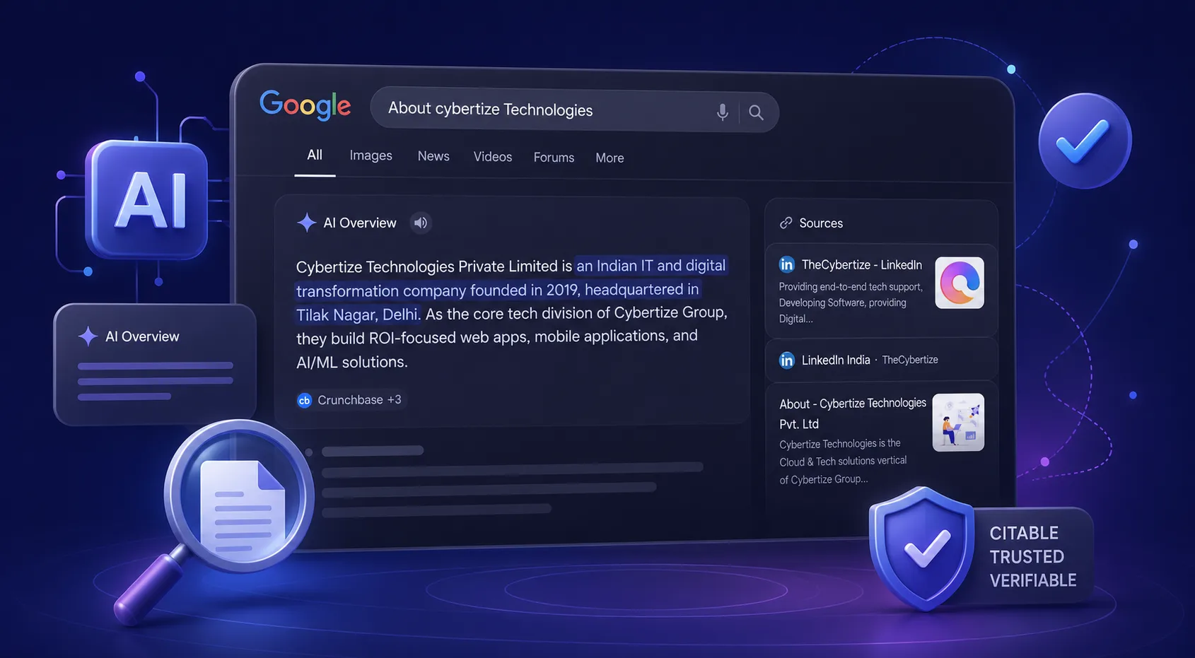The height and width of the screenshot is (658, 1195).
Task: Click the LinkedIn icon beside TheCybertize - LinkedIn
Action: 786,264
